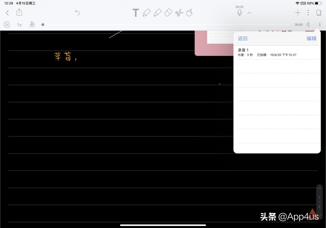The image size is (326, 228).
Task: Collapse the recording panel with the chevron
Action: tap(250, 13)
